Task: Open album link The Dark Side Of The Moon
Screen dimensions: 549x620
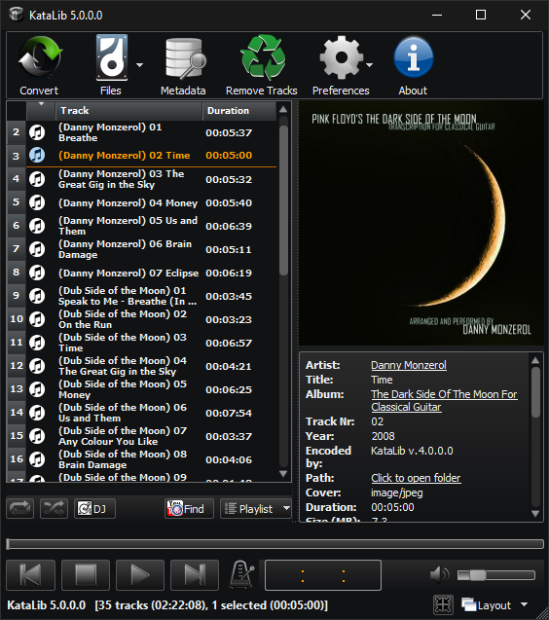Action: tap(444, 401)
